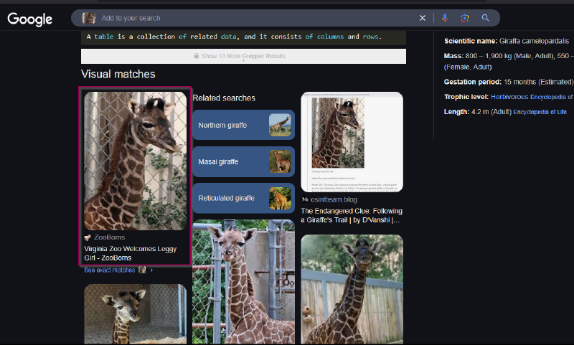Expand Show 10 More Grepper Results
This screenshot has width=574, height=345.
pos(243,56)
